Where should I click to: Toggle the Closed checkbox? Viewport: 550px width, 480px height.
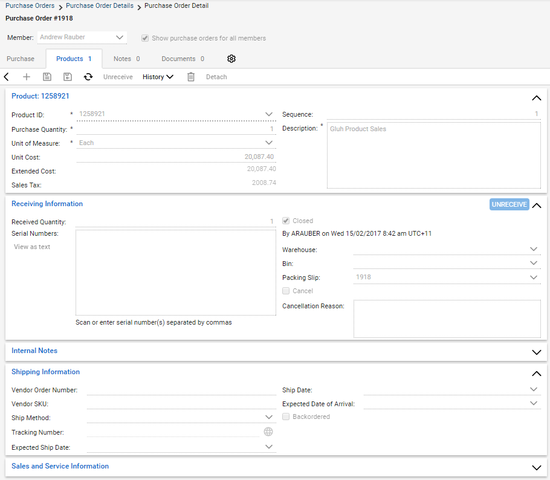(286, 221)
